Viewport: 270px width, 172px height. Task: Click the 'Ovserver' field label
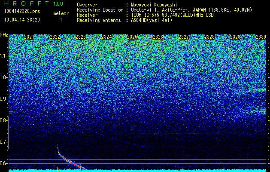[x=87, y=5]
